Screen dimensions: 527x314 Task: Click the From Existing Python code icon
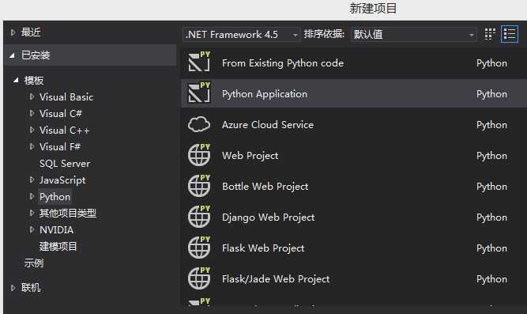199,62
